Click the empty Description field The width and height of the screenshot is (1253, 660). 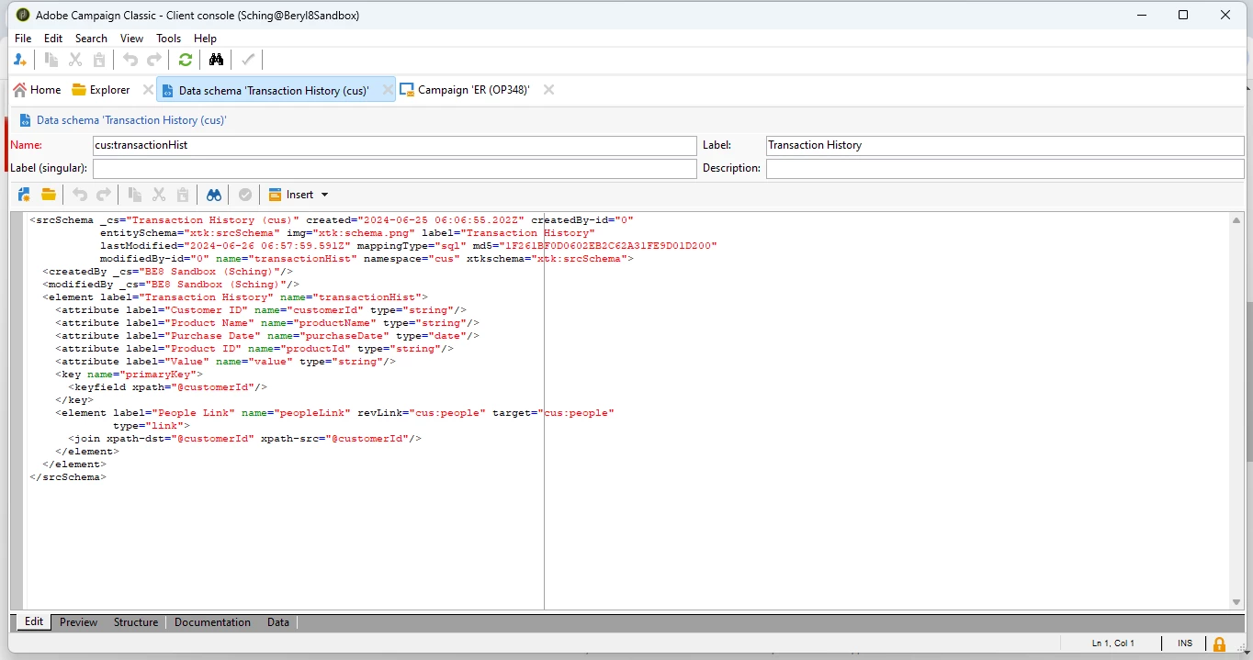pyautogui.click(x=1005, y=169)
